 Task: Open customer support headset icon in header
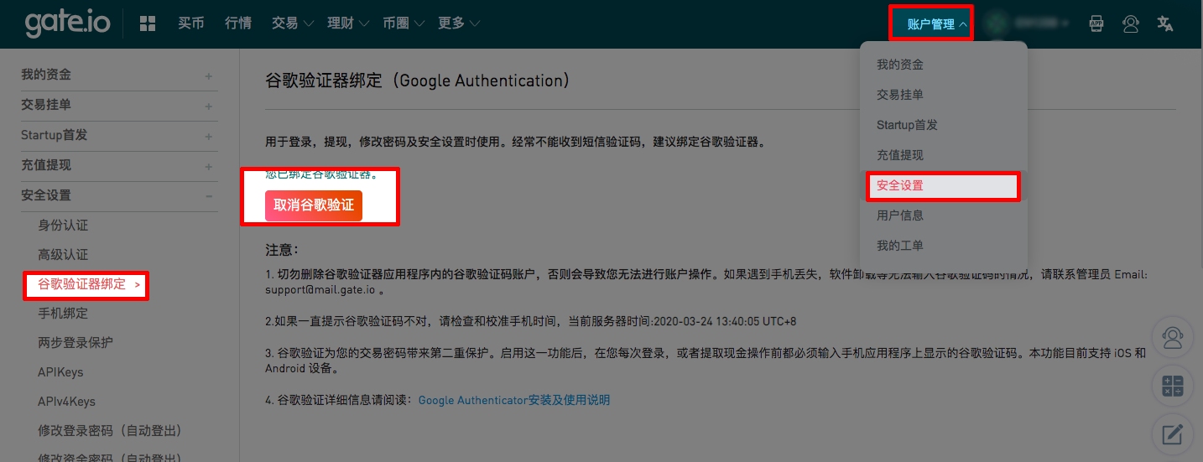(1130, 23)
